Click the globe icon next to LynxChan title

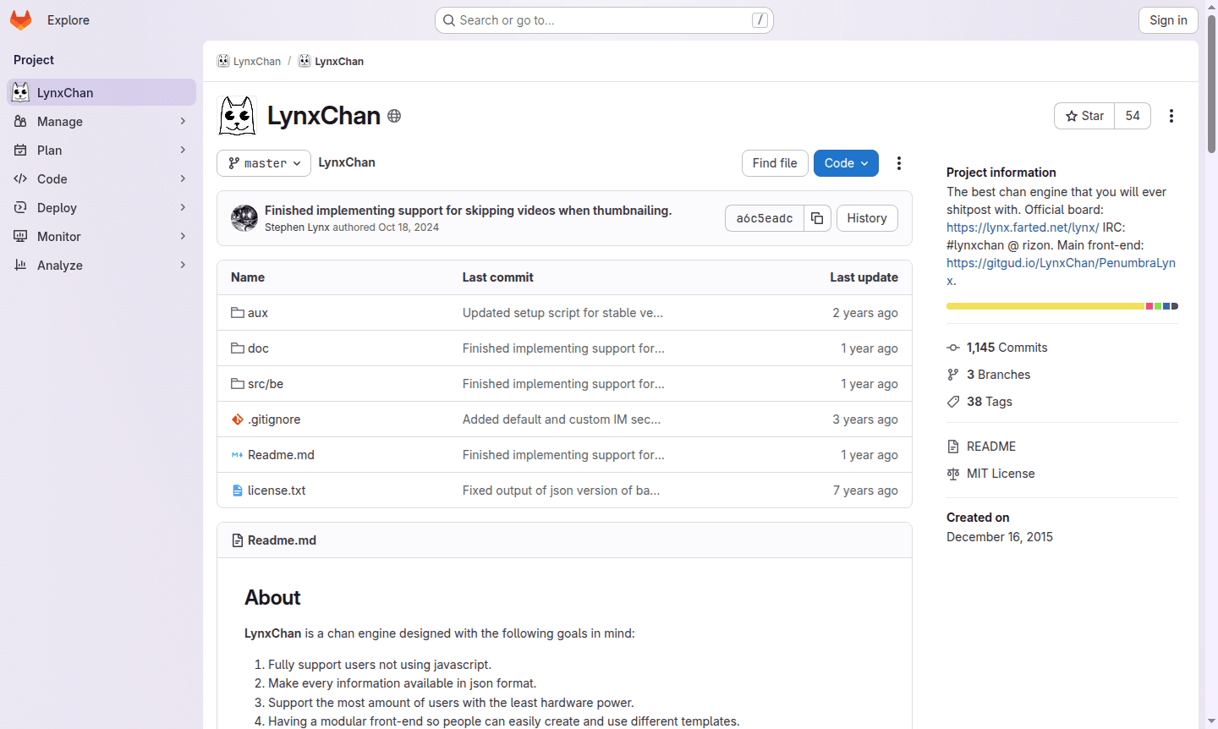pyautogui.click(x=393, y=116)
